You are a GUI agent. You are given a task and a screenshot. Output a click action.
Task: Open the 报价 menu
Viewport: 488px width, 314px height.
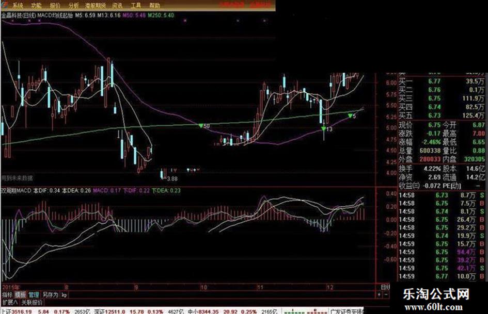coord(55,5)
